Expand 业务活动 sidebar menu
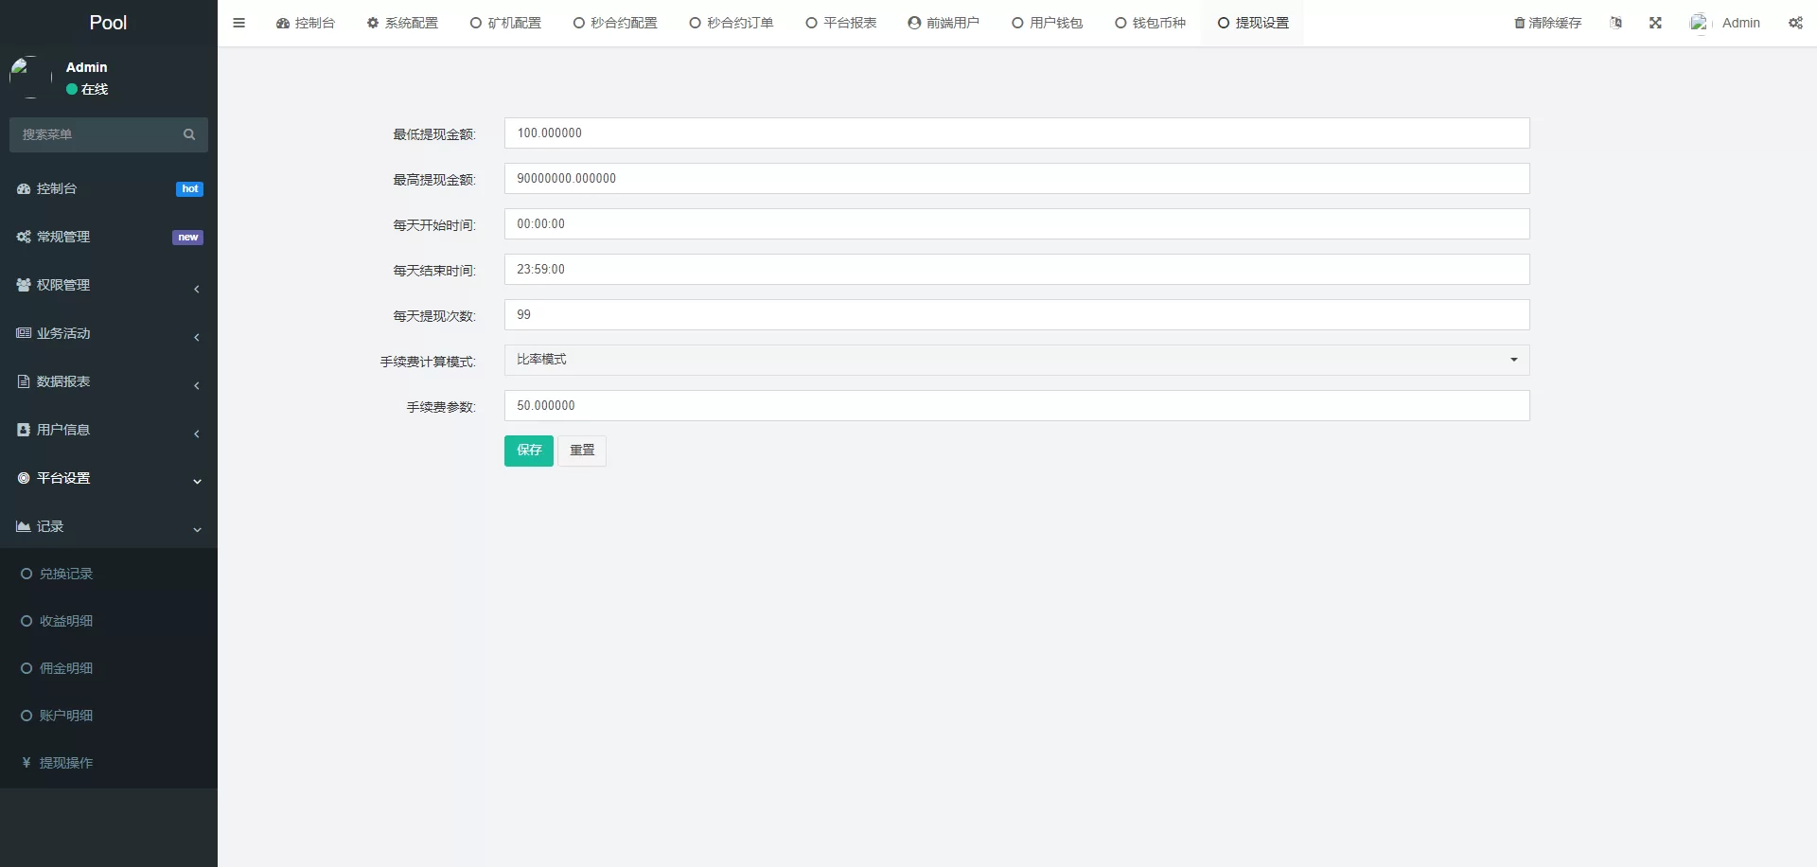 tap(109, 333)
